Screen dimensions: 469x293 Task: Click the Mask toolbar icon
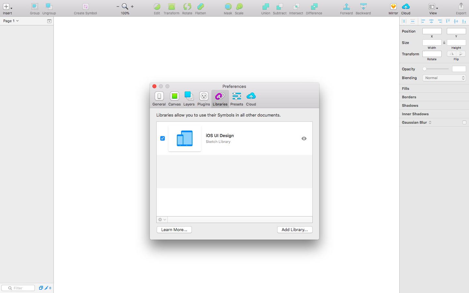click(x=228, y=7)
